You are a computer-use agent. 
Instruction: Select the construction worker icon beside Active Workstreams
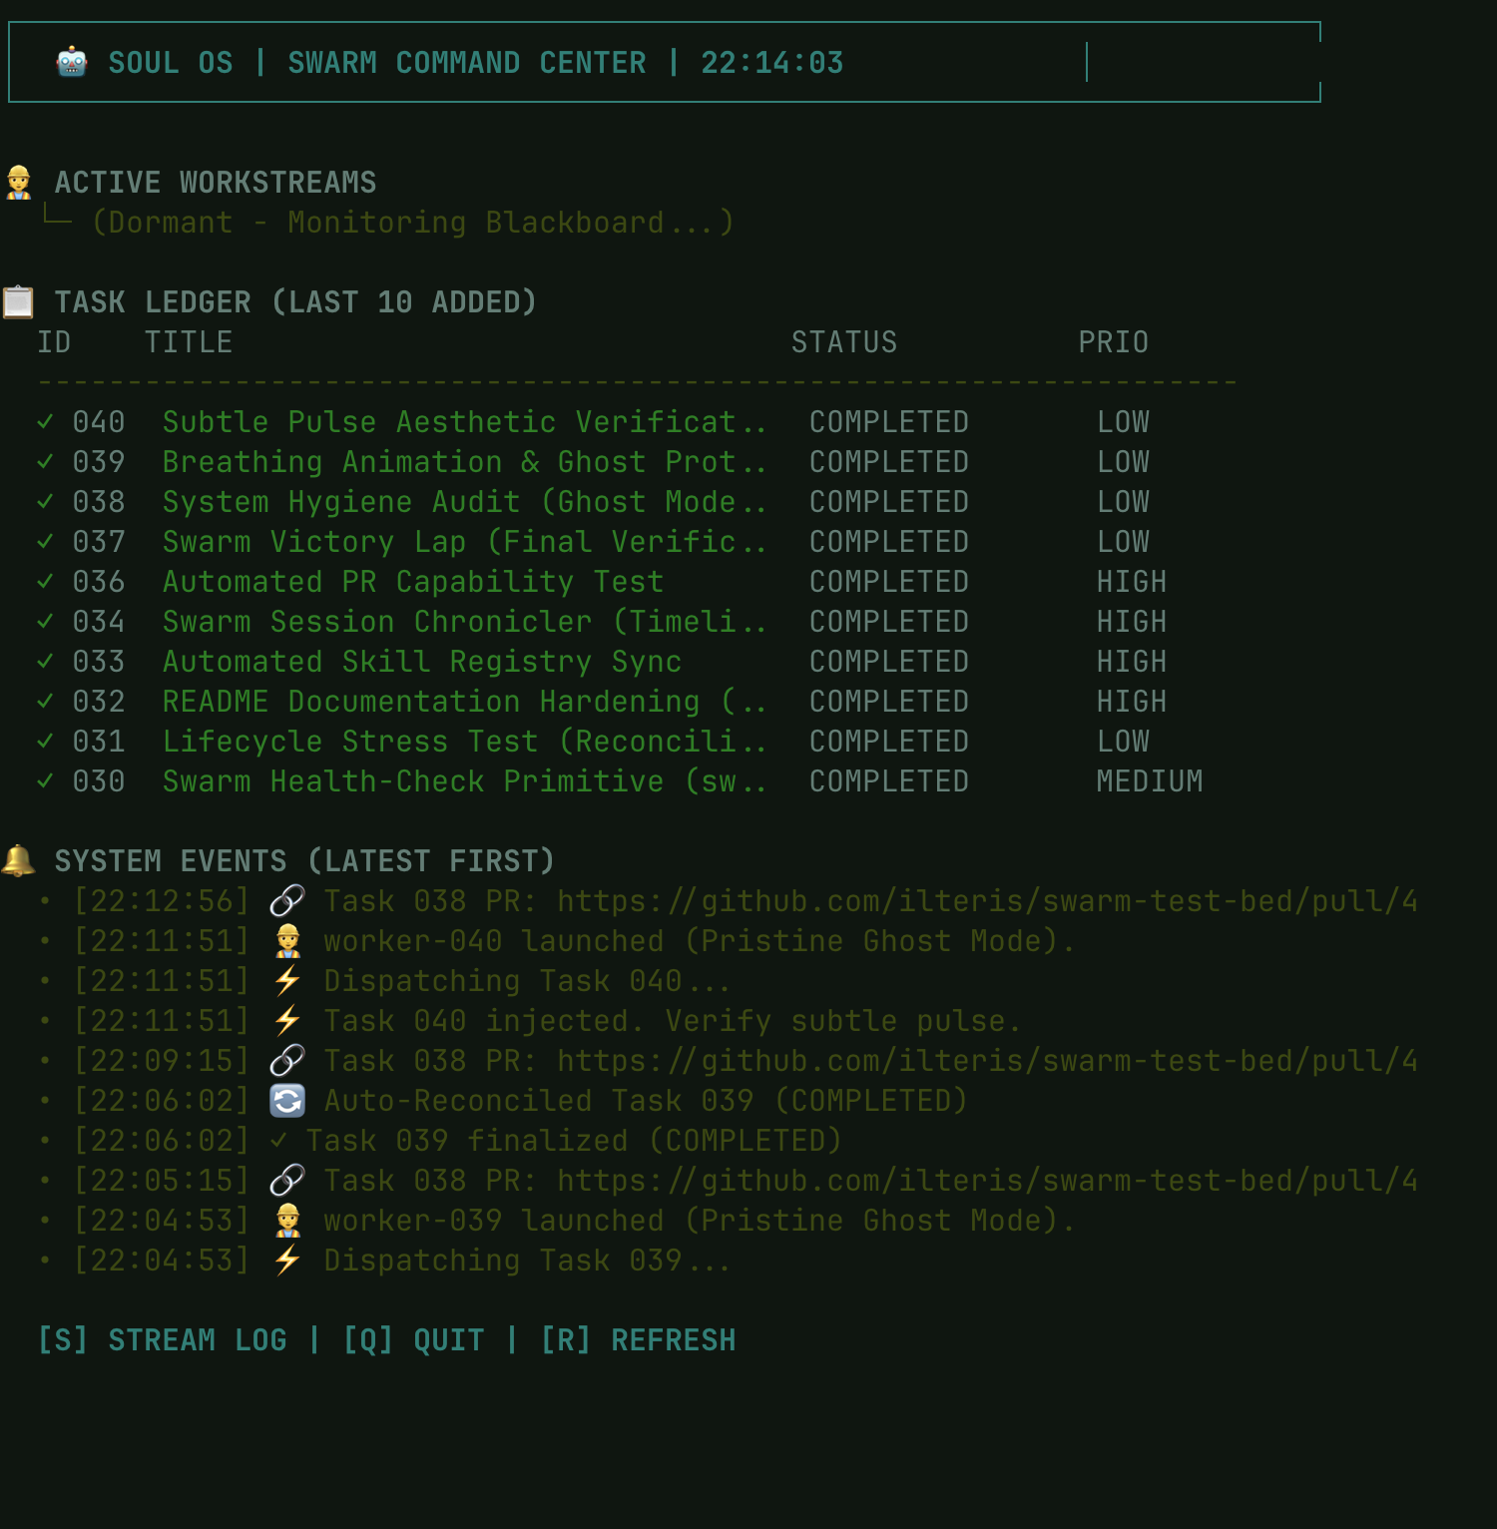(19, 182)
